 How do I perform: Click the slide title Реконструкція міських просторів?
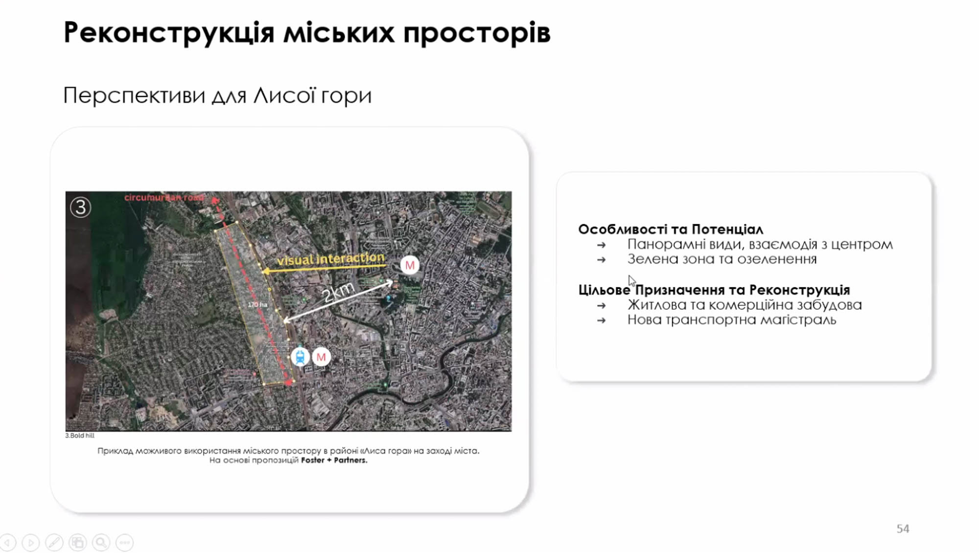(x=307, y=33)
